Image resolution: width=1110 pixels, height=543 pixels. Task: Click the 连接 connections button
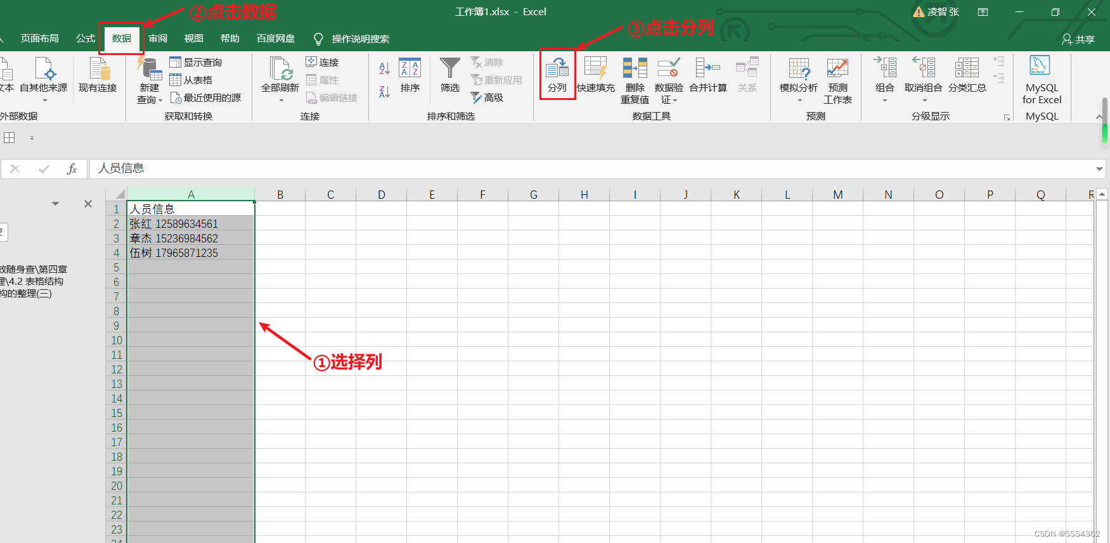click(322, 62)
